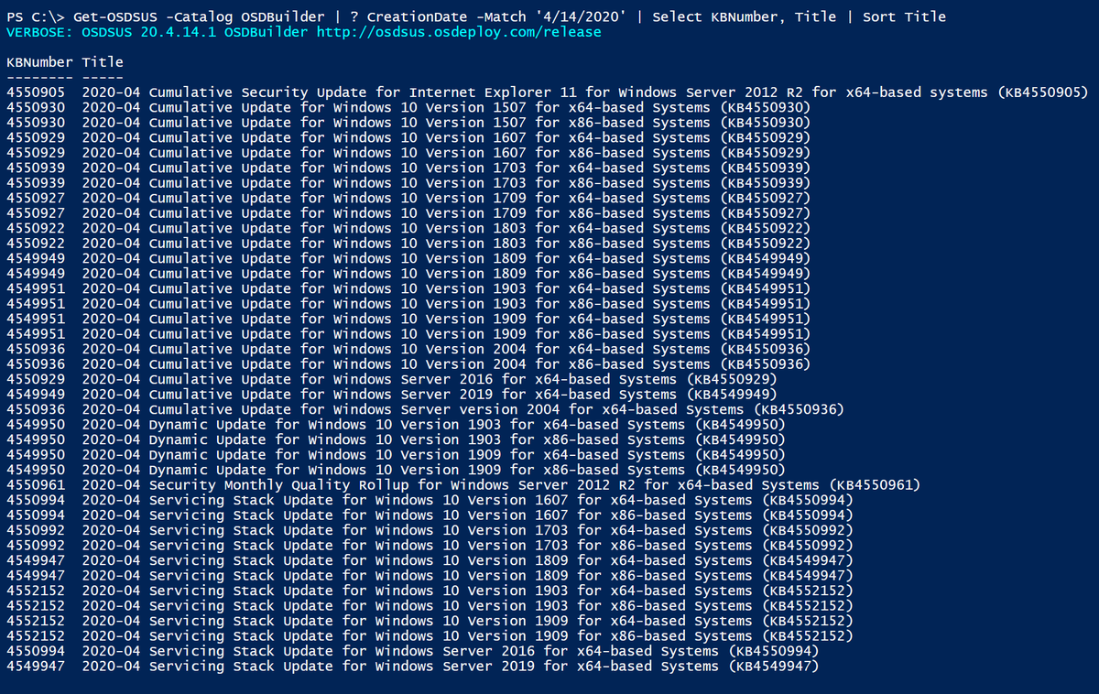Click the Title column header
1099x694 pixels.
coord(103,62)
